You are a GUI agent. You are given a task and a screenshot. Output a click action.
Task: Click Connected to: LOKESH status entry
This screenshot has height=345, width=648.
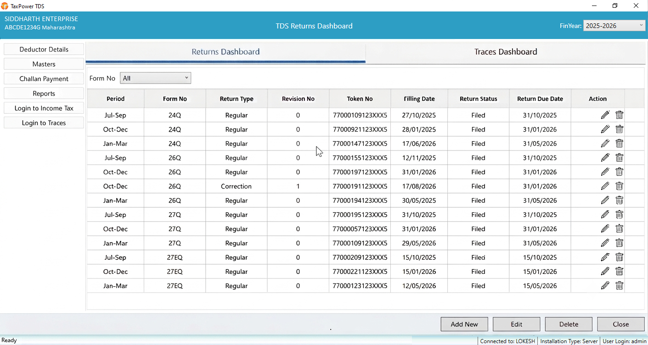tap(507, 341)
